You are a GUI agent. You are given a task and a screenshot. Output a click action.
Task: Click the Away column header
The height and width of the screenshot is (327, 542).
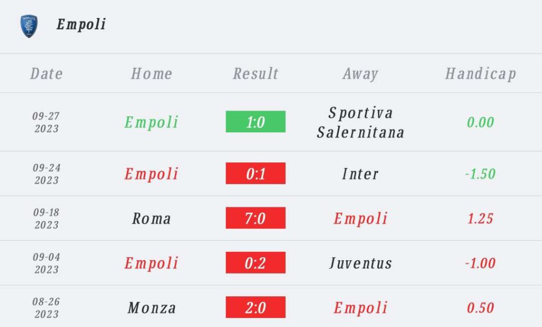[360, 74]
